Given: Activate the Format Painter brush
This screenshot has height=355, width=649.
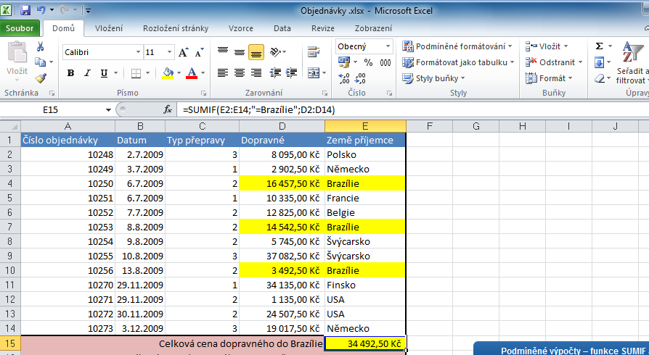Looking at the screenshot, I should (40, 78).
